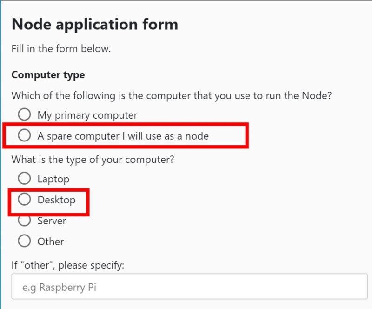The height and width of the screenshot is (309, 372).
Task: Click the 'Desktop' label text
Action: click(x=56, y=200)
